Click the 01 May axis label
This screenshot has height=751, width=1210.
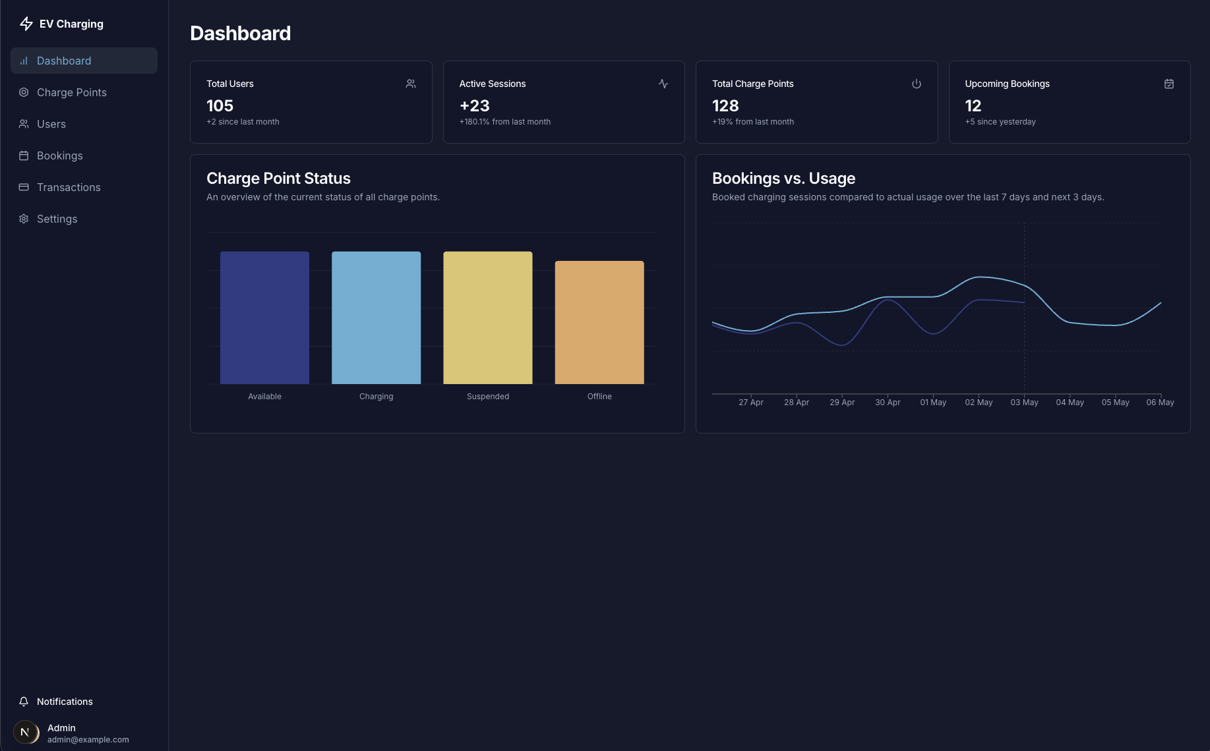coord(933,403)
